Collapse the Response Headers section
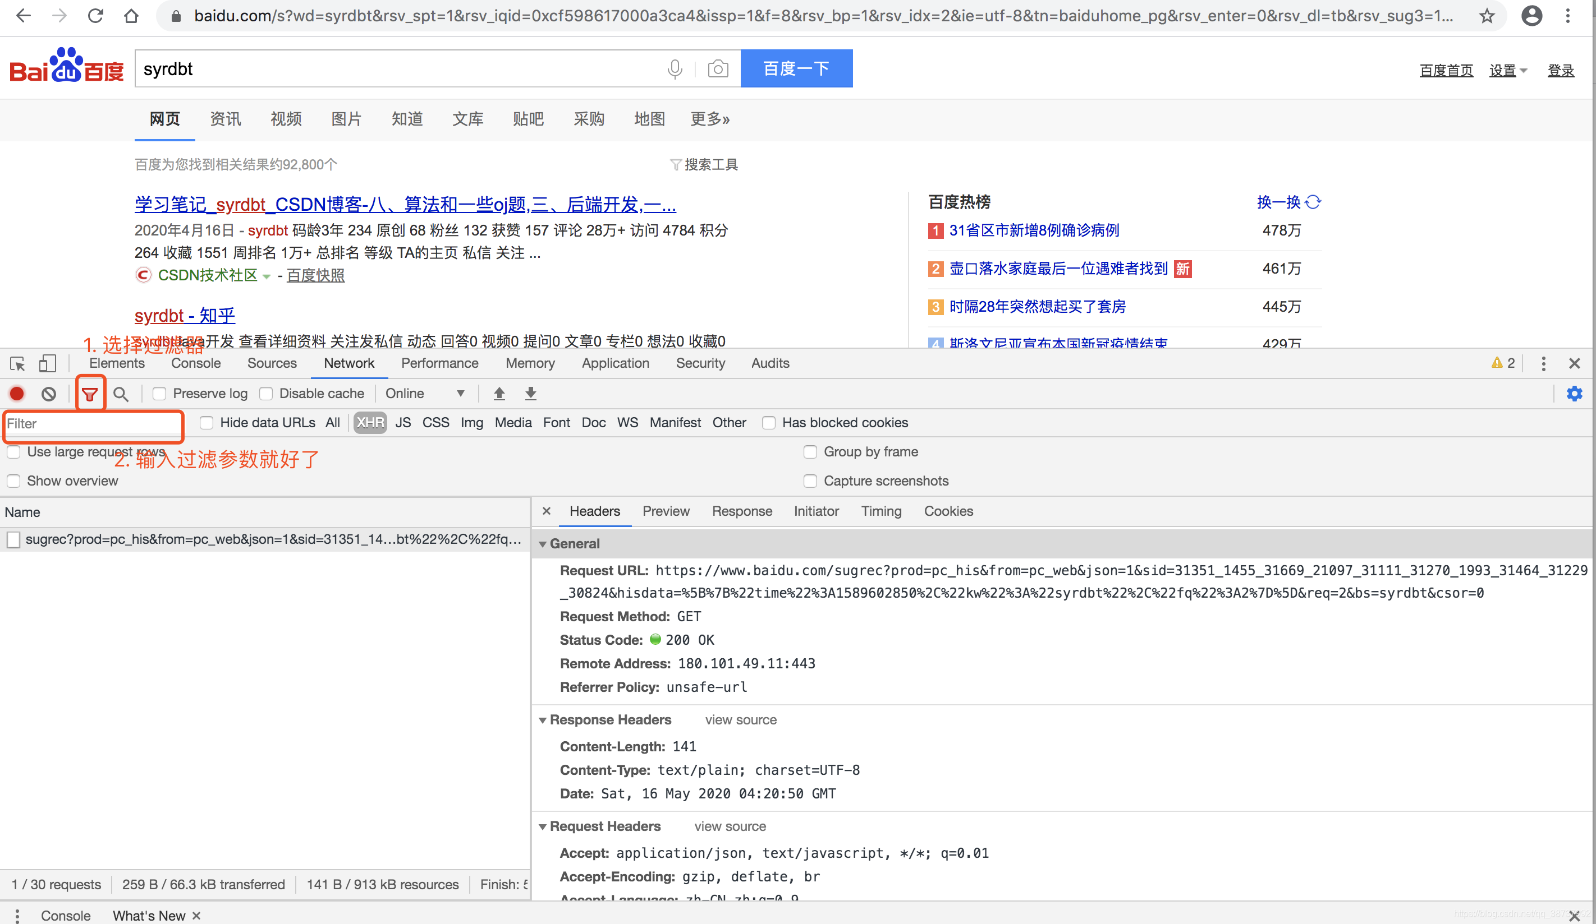Image resolution: width=1596 pixels, height=924 pixels. click(x=543, y=720)
